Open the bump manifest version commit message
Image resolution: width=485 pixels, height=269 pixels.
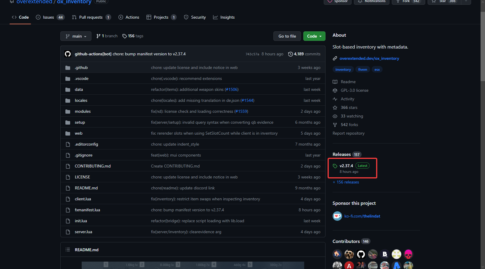tap(149, 54)
